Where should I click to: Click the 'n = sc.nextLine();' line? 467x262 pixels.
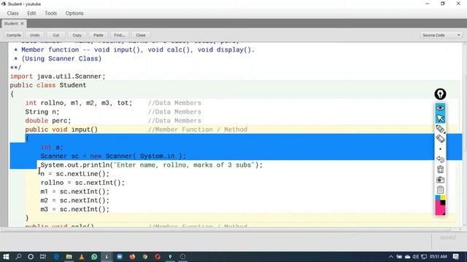(75, 174)
